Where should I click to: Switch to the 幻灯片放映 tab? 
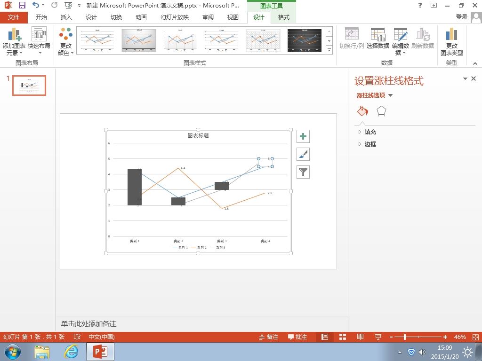(175, 17)
